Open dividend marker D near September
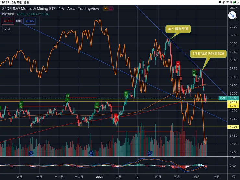Screen dimensions: 240x180 click(31, 153)
